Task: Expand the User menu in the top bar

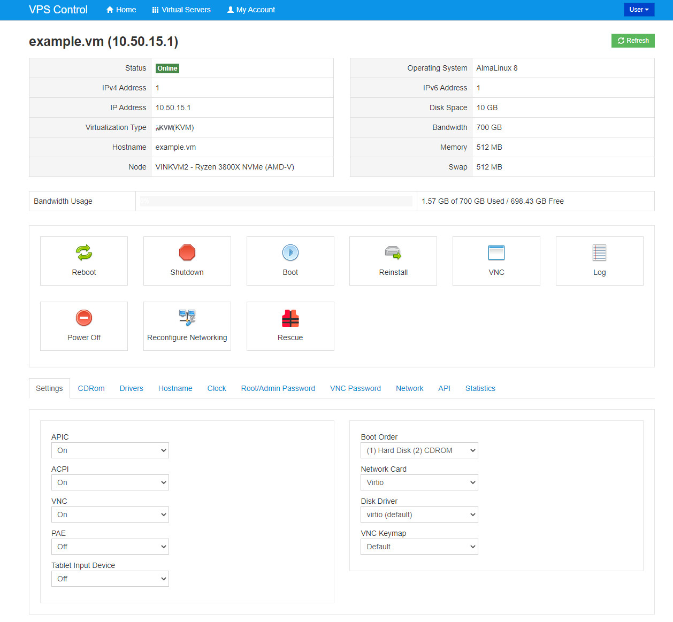Action: (639, 10)
